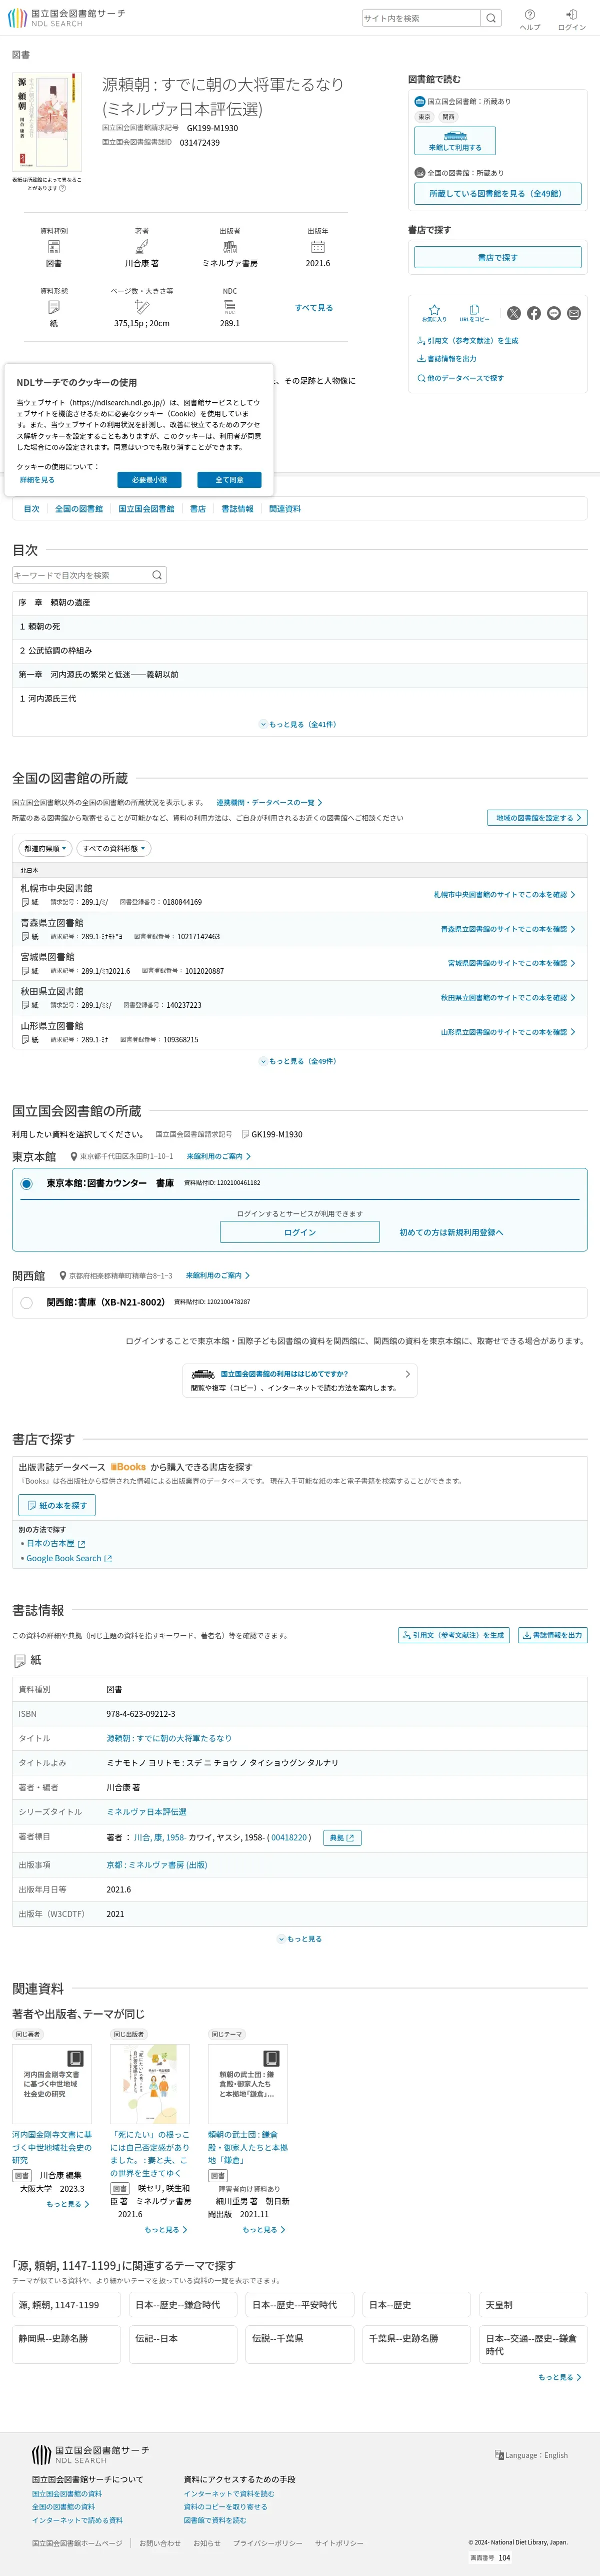This screenshot has width=600, height=2576.
Task: Open 宮城県図書館 site link for this book
Action: [x=511, y=963]
